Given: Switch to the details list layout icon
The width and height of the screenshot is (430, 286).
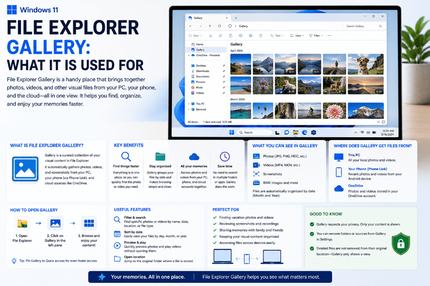Looking at the screenshot, I should point(379,122).
